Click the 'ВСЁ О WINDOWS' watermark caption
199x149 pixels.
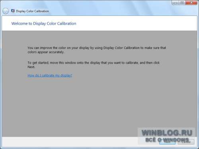coord(167,139)
